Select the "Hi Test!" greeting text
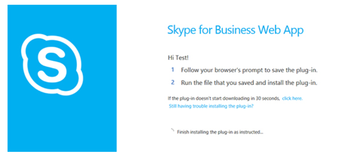 click(178, 58)
